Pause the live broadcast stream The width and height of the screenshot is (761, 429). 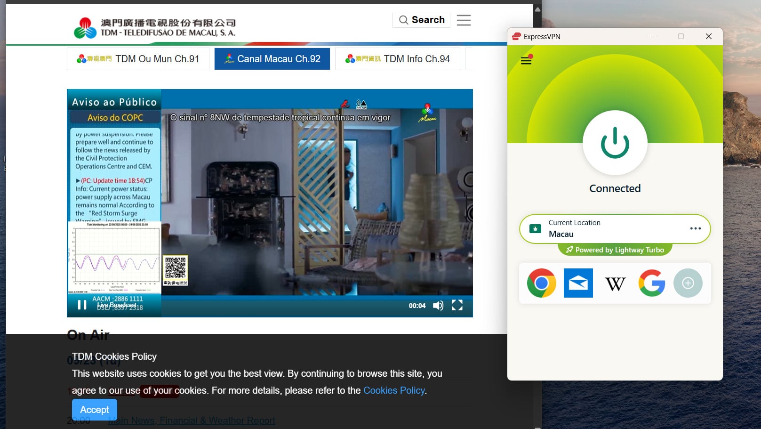(82, 305)
